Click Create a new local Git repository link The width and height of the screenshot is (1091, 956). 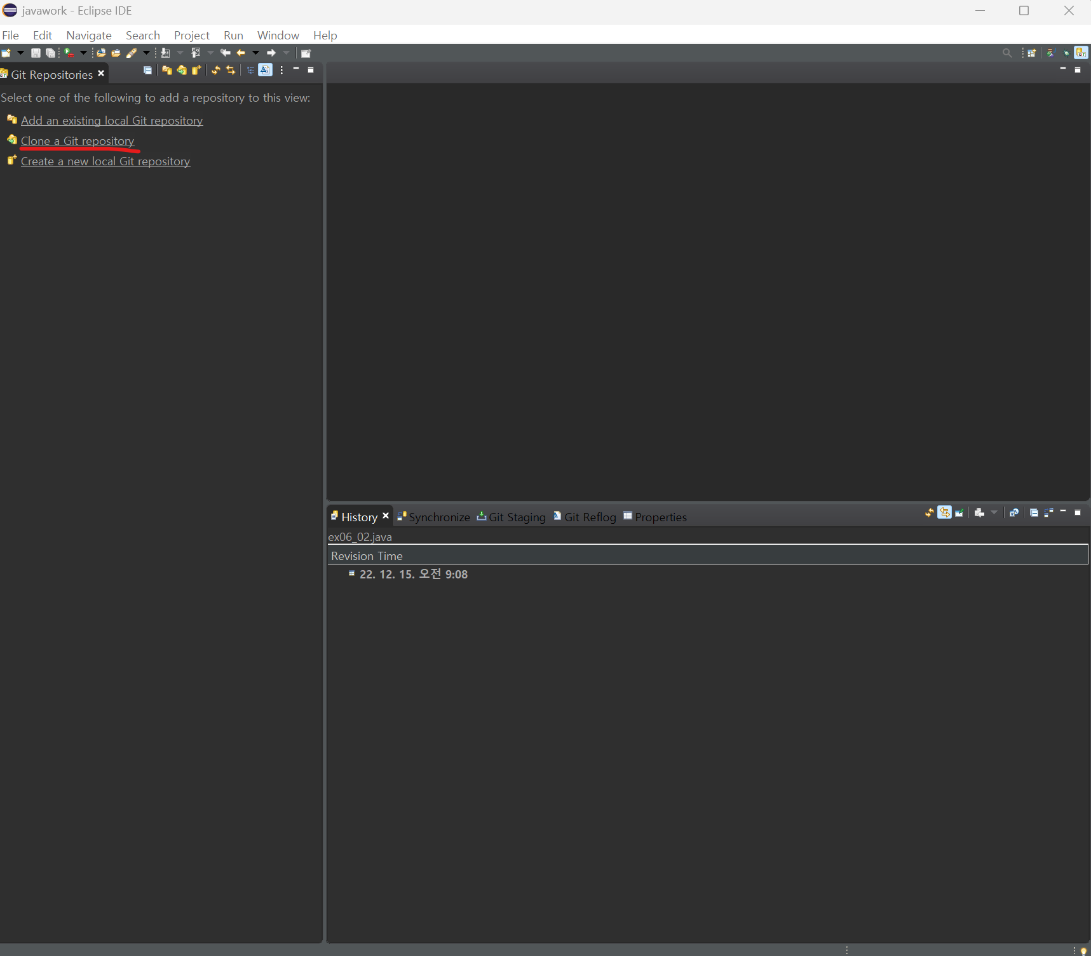pyautogui.click(x=105, y=161)
